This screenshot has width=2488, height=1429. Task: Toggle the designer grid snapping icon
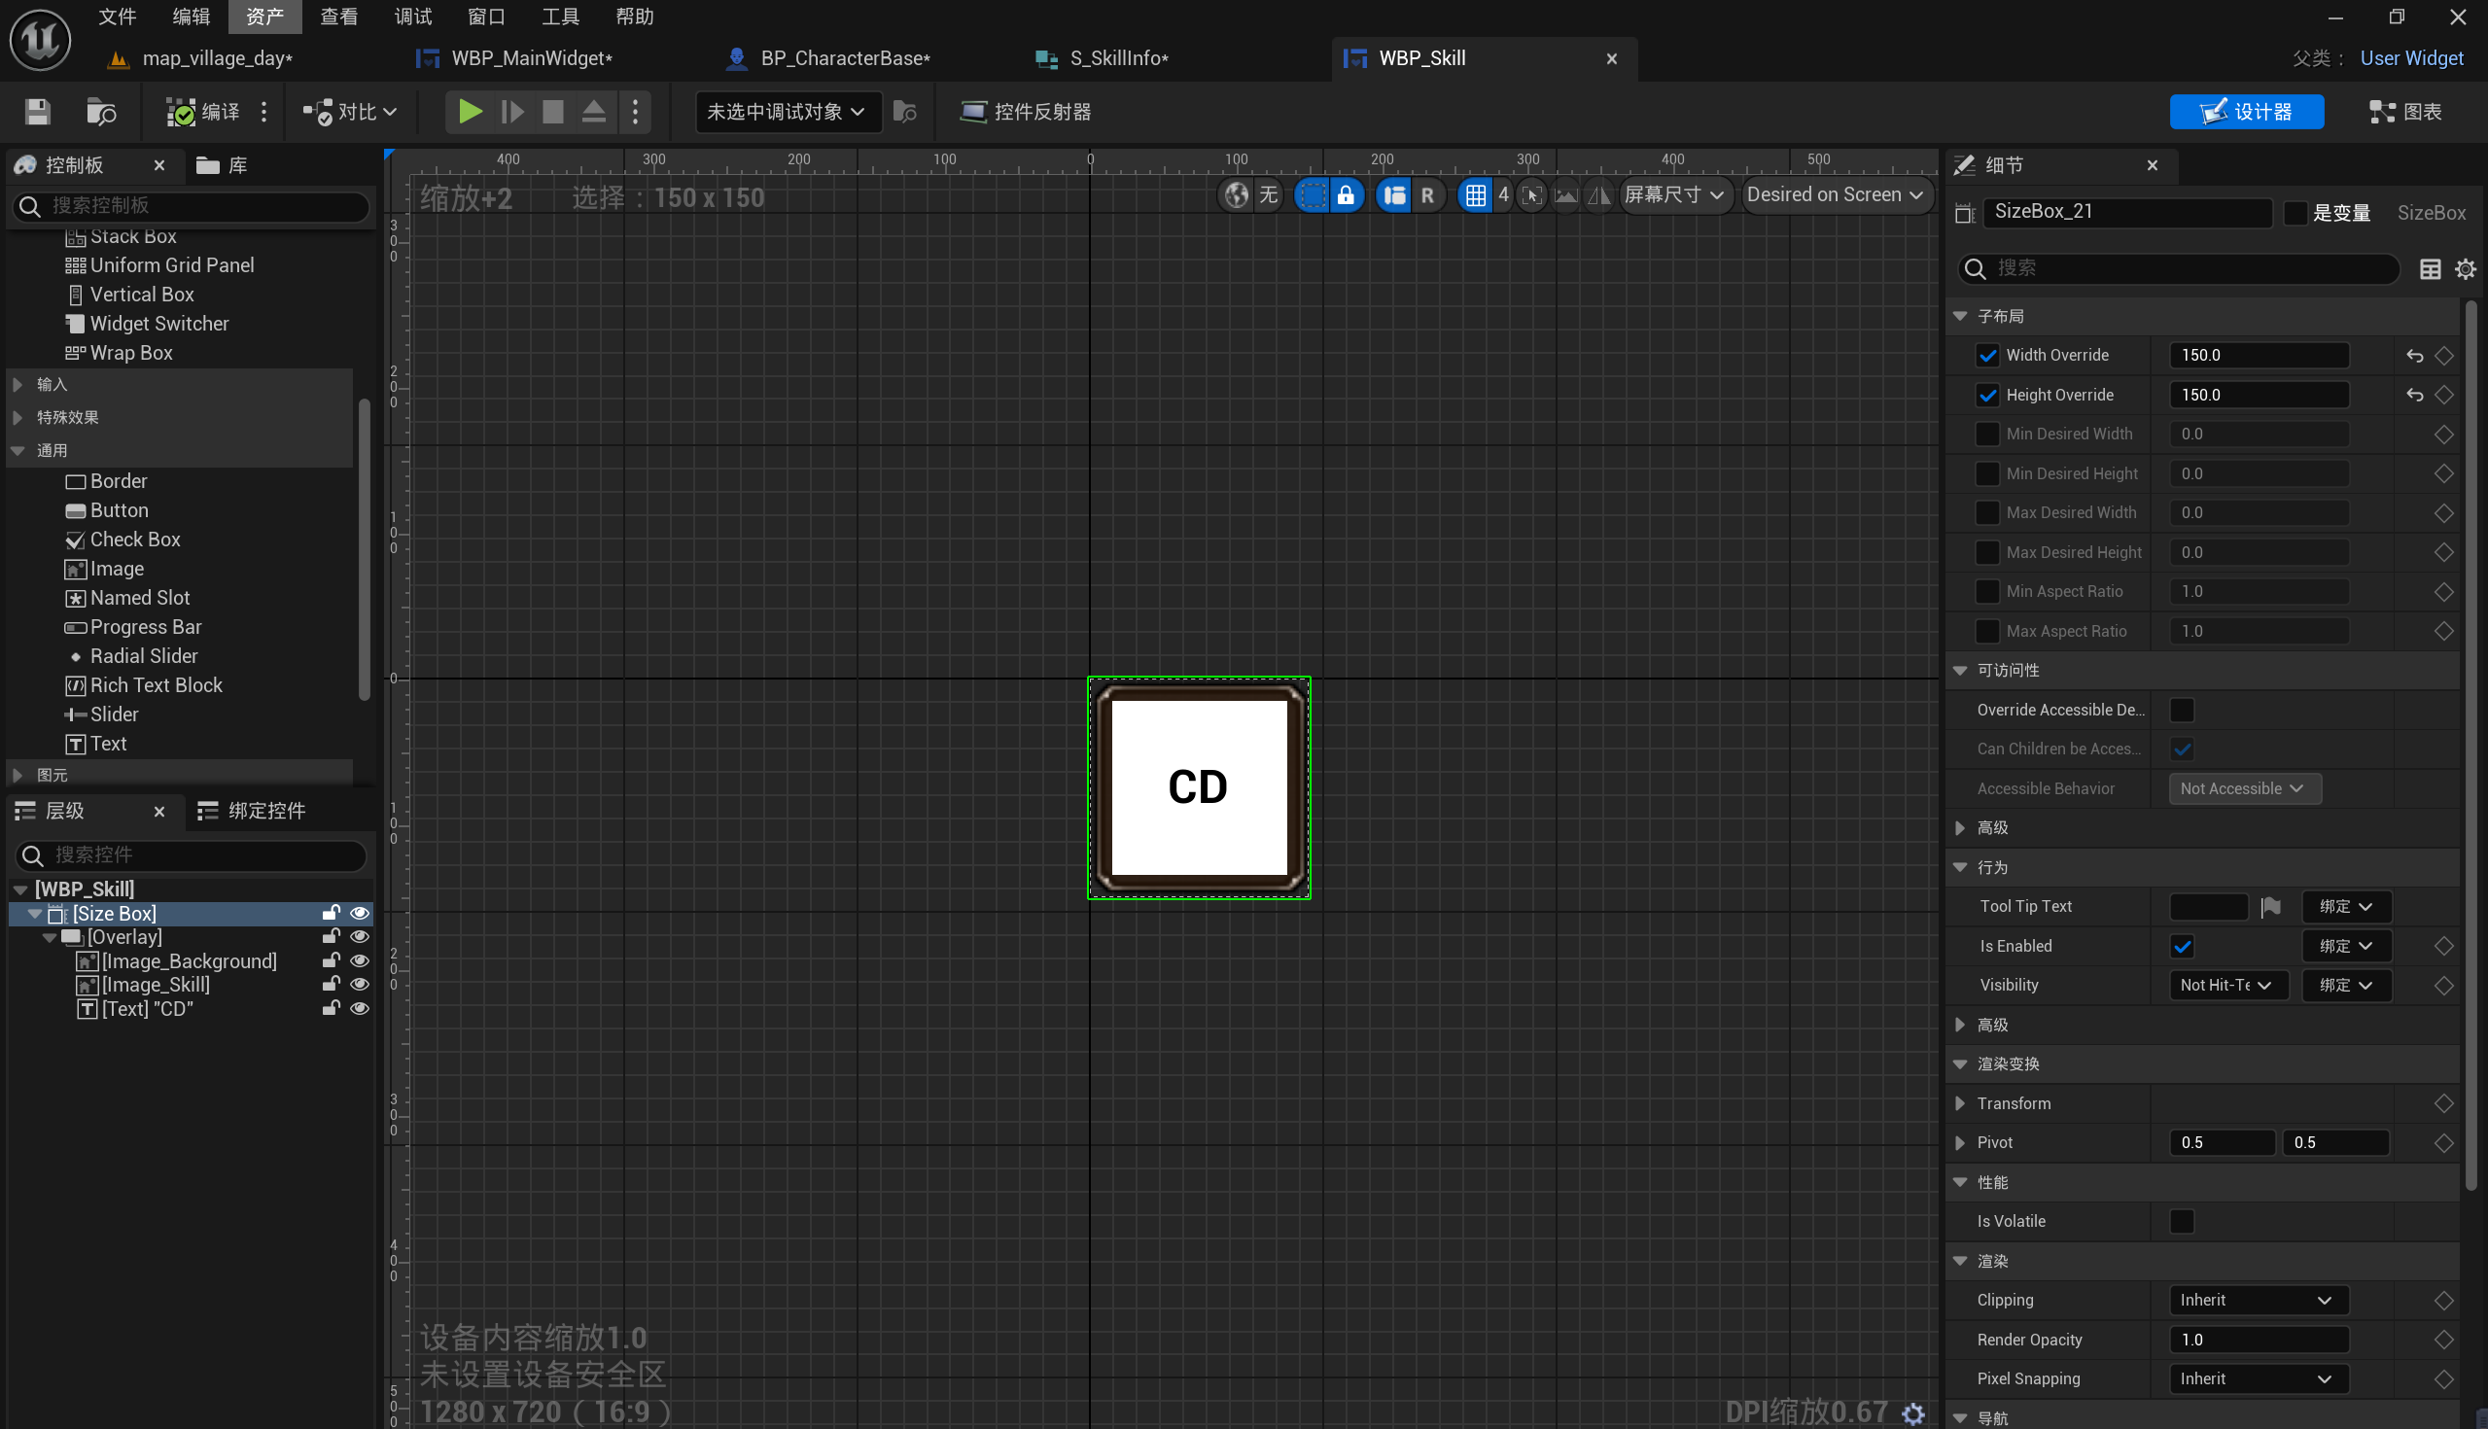1474,195
